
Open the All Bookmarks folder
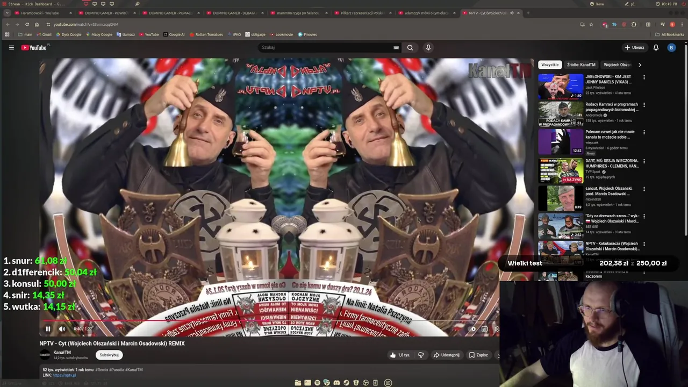670,34
